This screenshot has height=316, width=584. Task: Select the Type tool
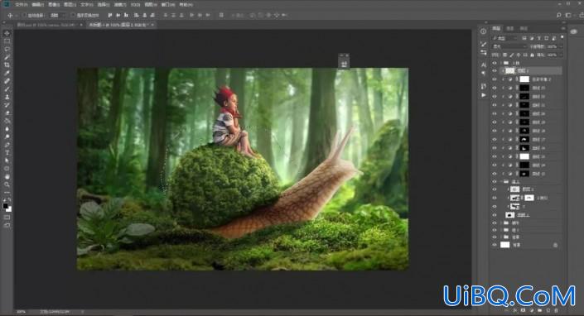[7, 153]
